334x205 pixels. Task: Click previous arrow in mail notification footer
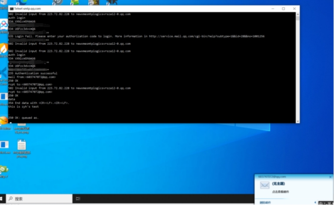point(315,202)
